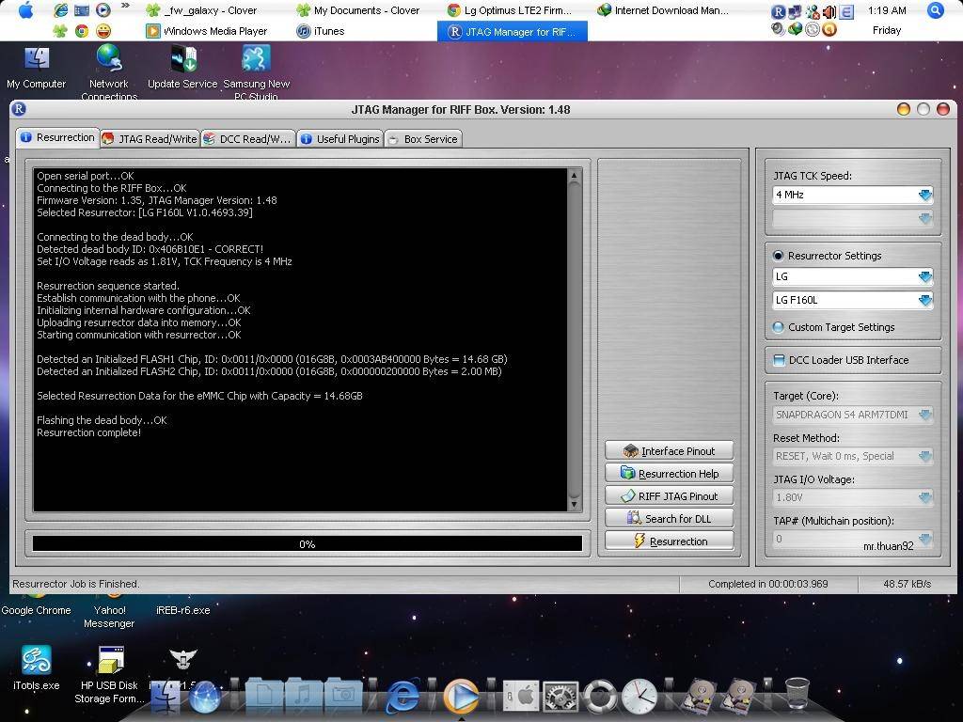Click the log scrollbar up arrow
The image size is (963, 722).
coord(574,176)
